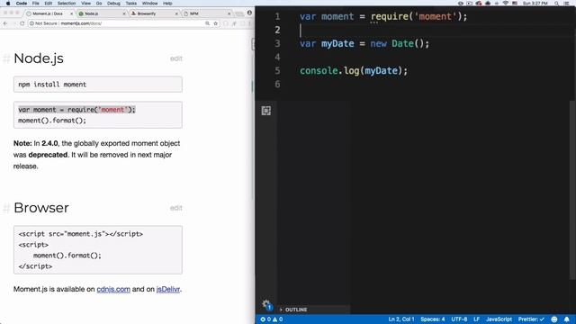Change file encoding UTF-8
The height and width of the screenshot is (324, 576).
(459, 319)
